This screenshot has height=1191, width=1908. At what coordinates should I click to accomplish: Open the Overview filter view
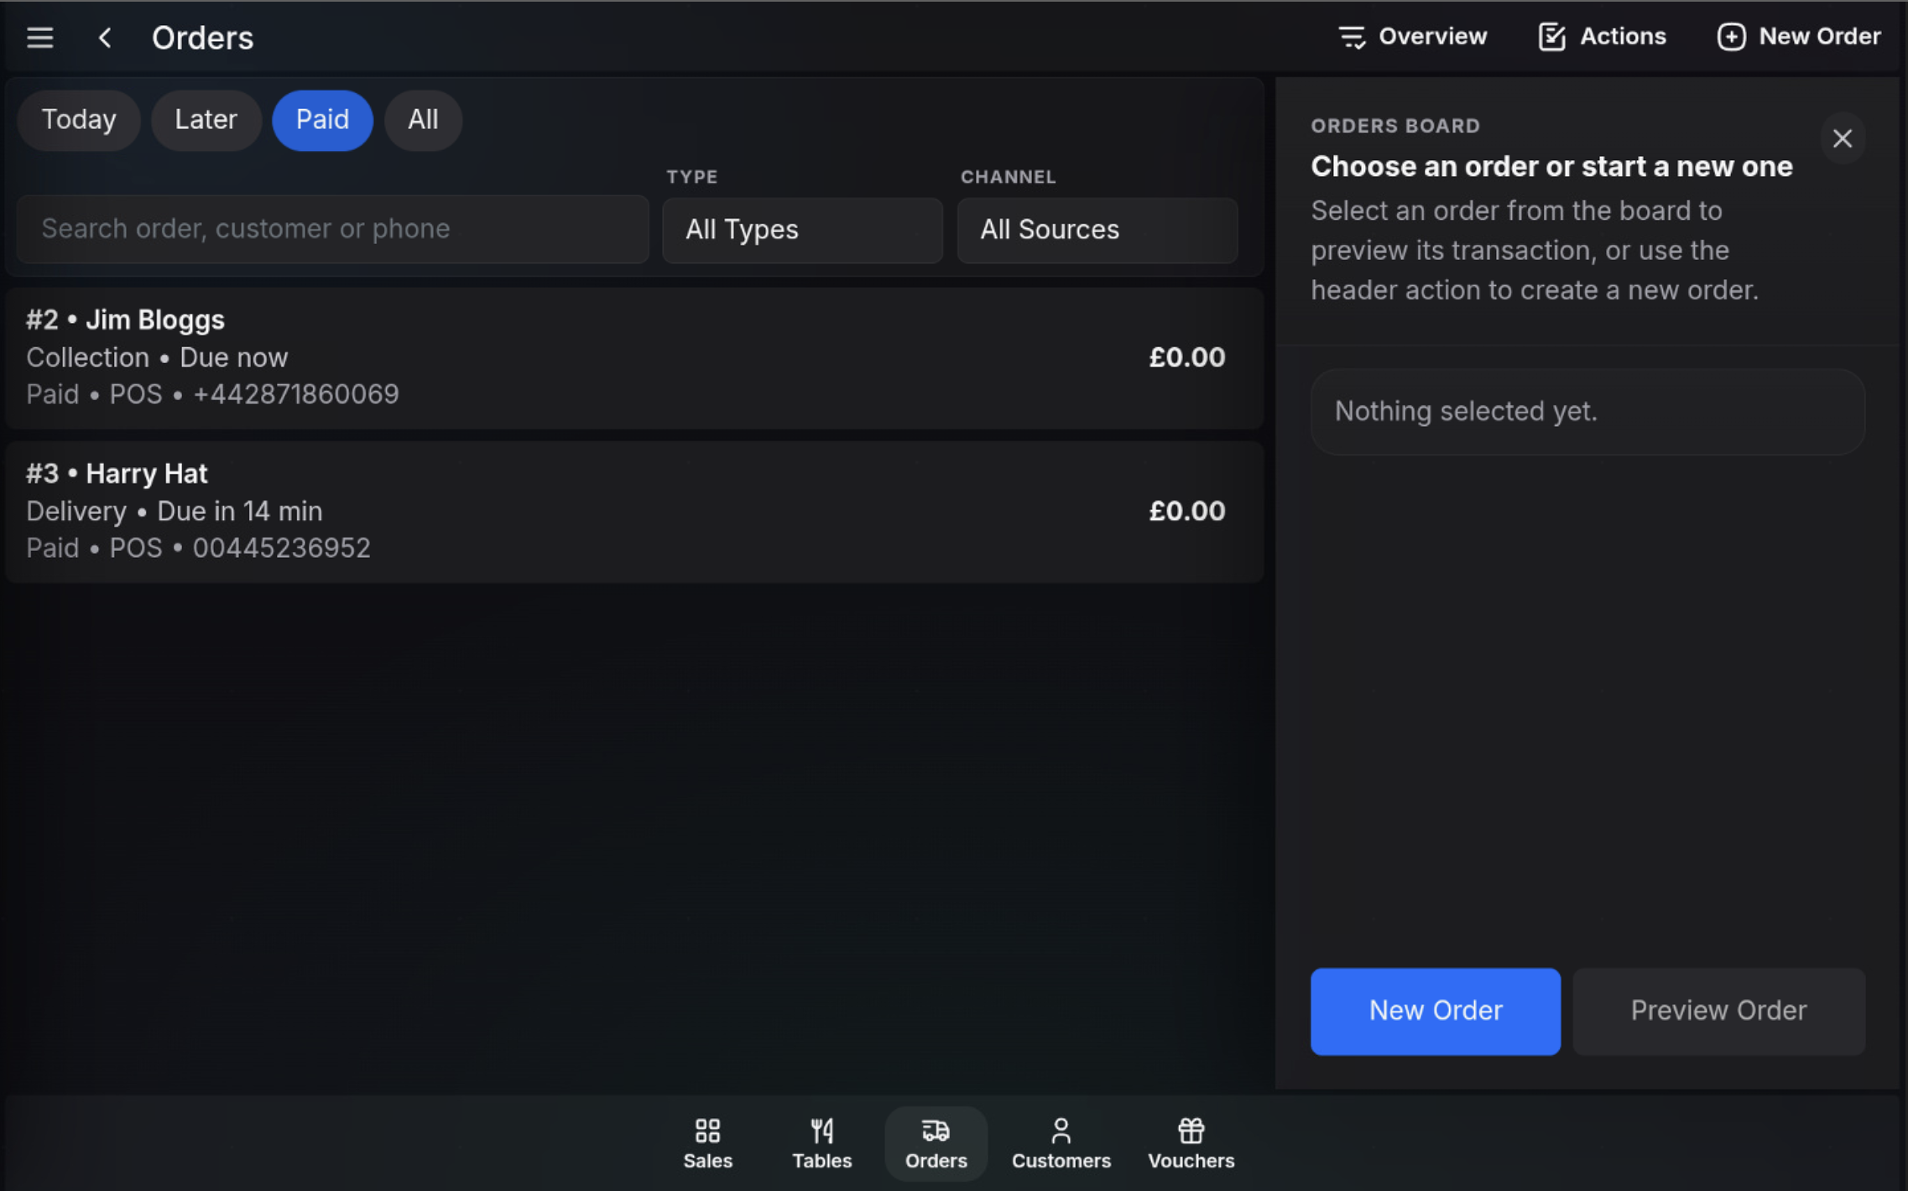[1412, 37]
